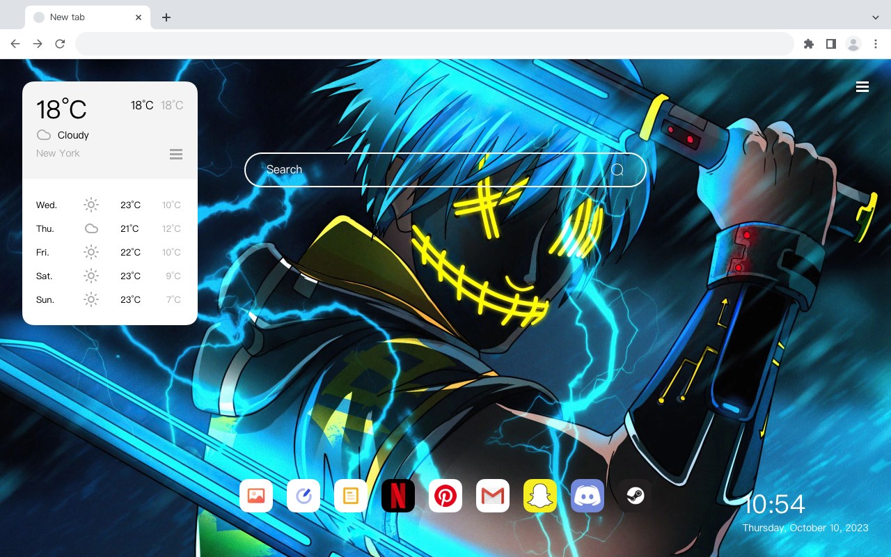Select the Wed. forecast row
This screenshot has height=557, width=891.
110,205
